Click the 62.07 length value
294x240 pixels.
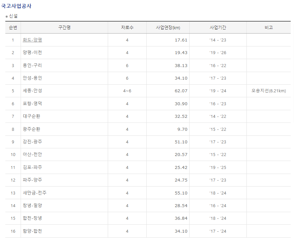point(181,91)
